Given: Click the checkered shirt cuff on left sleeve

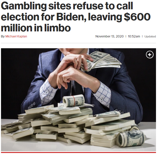Looking at the screenshot, I should 48,91.
